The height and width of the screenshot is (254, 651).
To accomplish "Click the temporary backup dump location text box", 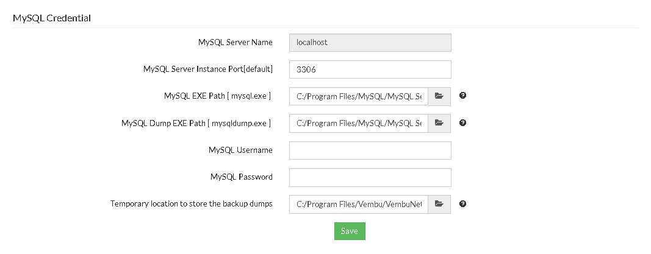I will click(x=359, y=204).
